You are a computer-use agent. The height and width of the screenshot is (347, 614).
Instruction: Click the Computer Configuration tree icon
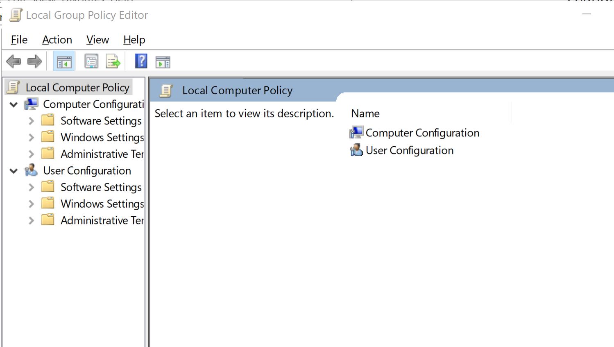click(x=31, y=104)
